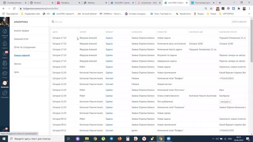Open Calculator from the taskbar
Screen dimensions: 253x142
tap(128, 138)
